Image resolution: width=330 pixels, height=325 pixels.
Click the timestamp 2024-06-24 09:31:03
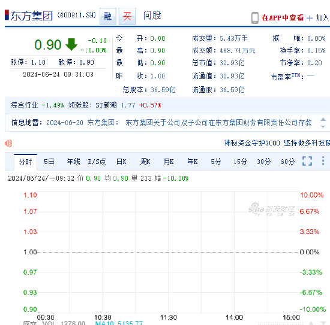58,74
